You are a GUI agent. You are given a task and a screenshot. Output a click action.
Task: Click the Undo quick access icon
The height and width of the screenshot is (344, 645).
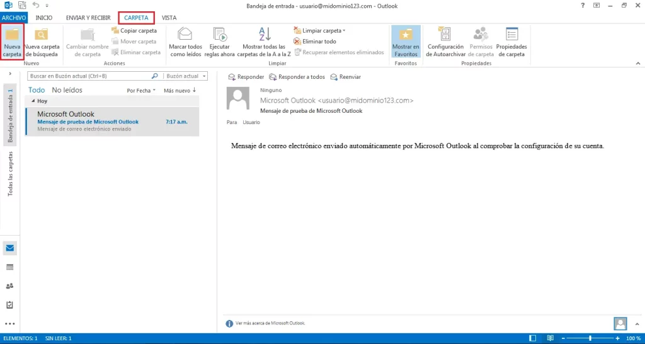coord(36,6)
